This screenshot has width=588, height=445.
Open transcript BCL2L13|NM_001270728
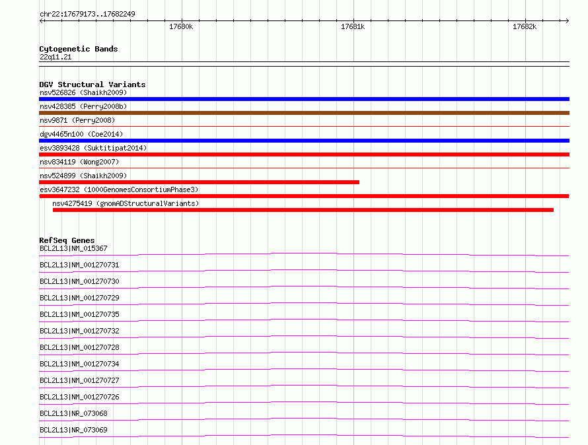[x=79, y=347]
